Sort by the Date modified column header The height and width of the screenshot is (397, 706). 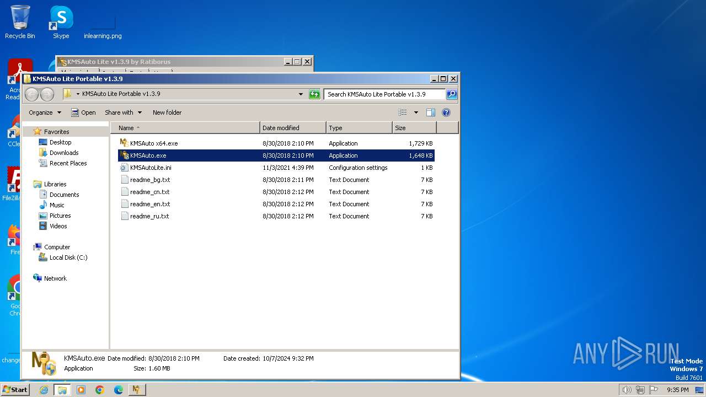(293, 128)
